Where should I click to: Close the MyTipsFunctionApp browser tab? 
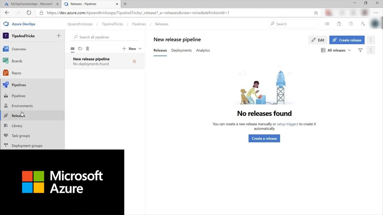tap(57, 4)
